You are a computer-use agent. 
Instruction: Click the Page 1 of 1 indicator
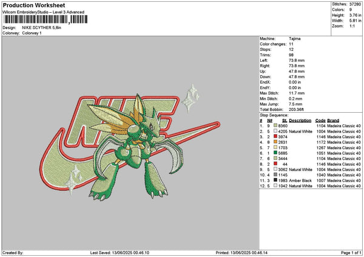351,253
